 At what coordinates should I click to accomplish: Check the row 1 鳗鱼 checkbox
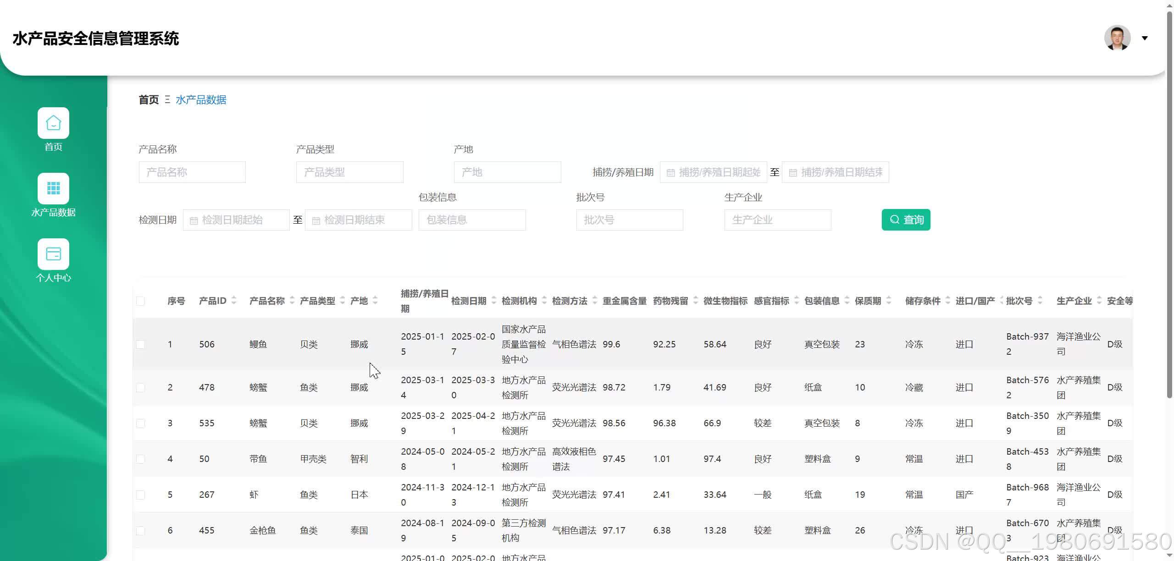(x=141, y=344)
